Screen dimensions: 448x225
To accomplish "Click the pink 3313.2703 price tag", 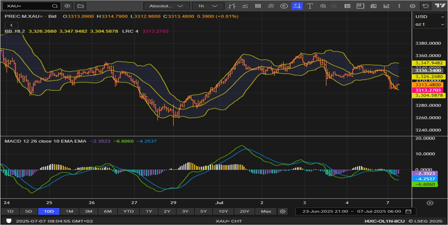I will coord(428,90).
